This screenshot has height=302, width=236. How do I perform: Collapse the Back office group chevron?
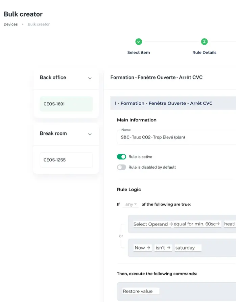90,78
